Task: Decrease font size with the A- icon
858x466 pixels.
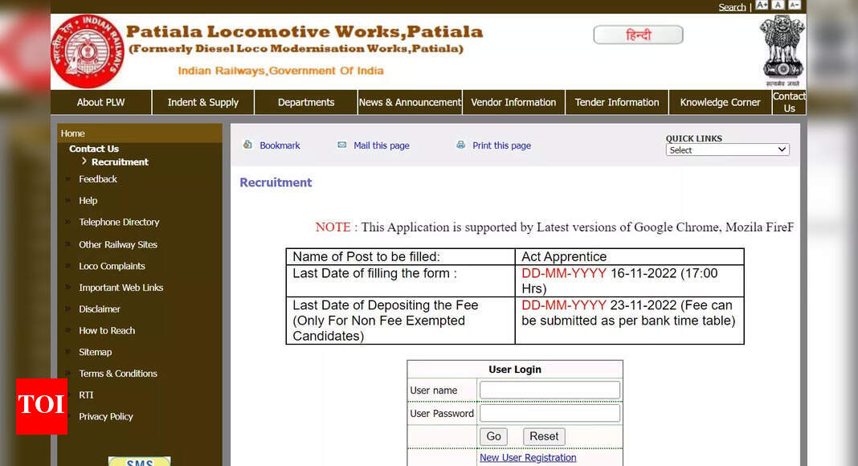Action: 794,5
